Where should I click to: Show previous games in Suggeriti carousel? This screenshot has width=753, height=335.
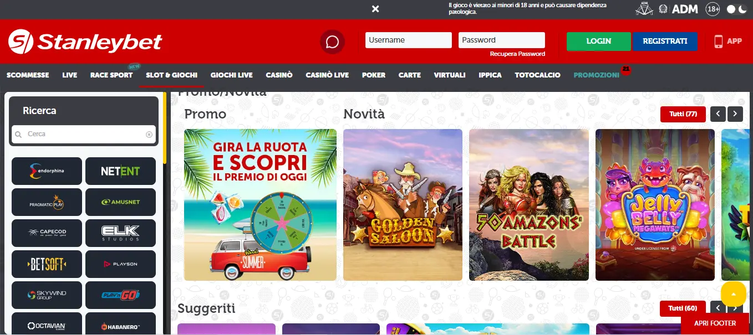point(718,308)
